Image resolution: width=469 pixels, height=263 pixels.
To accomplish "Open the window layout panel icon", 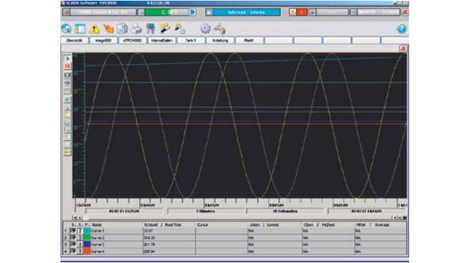I will [80, 29].
